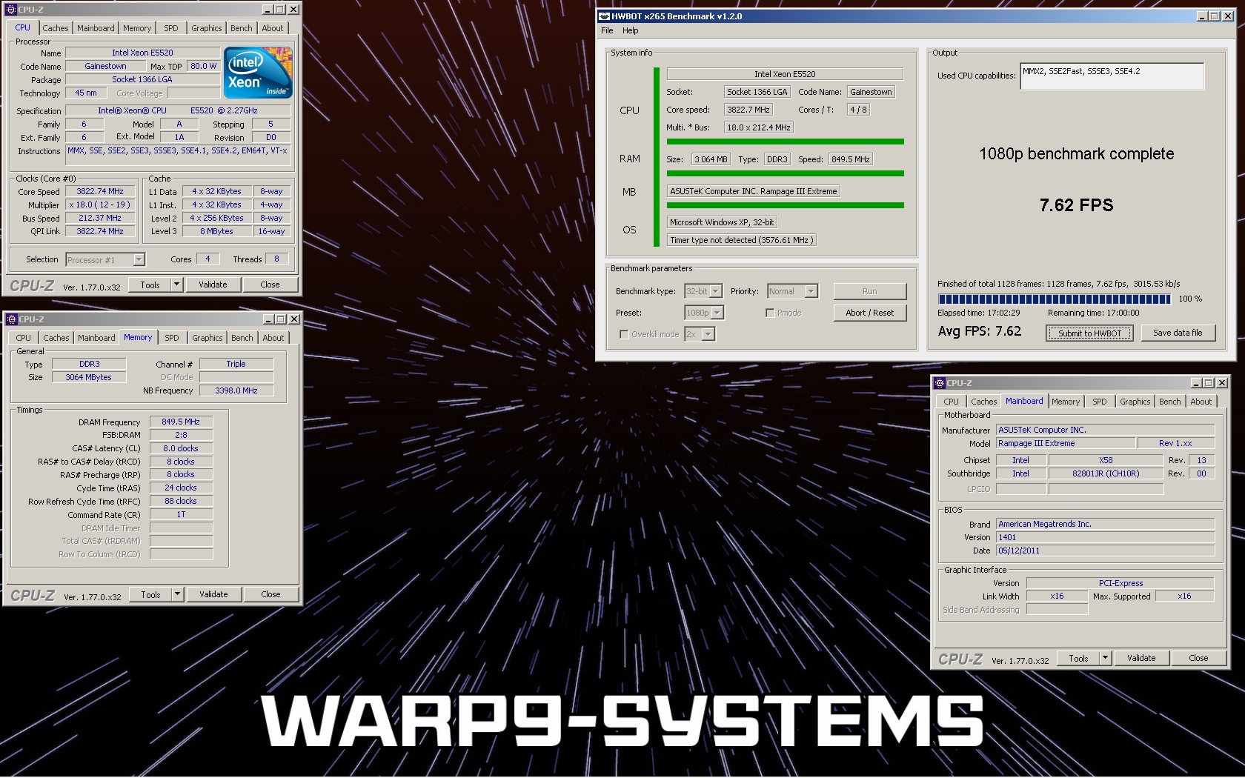
Task: Expand the Tools arrow in the Mainboard CPU-Z window
Action: tap(1105, 658)
